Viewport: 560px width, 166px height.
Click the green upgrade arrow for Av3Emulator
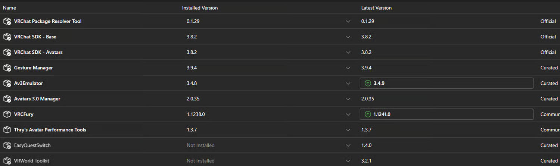click(368, 84)
